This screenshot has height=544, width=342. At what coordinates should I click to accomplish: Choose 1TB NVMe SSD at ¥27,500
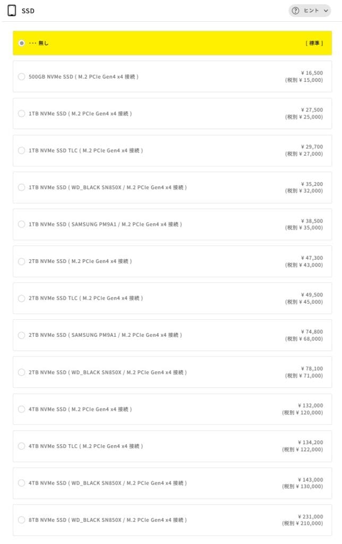(21, 114)
